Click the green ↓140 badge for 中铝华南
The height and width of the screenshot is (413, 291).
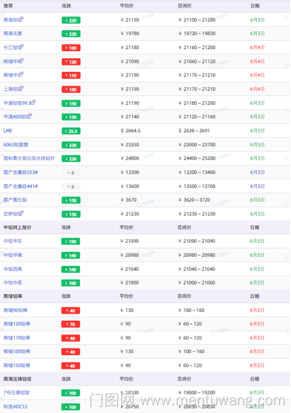[71, 256]
